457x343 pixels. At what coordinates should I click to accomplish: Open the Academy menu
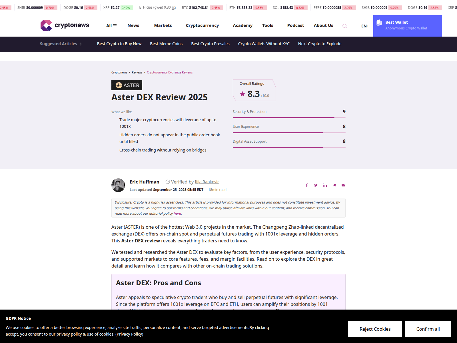[x=243, y=25]
